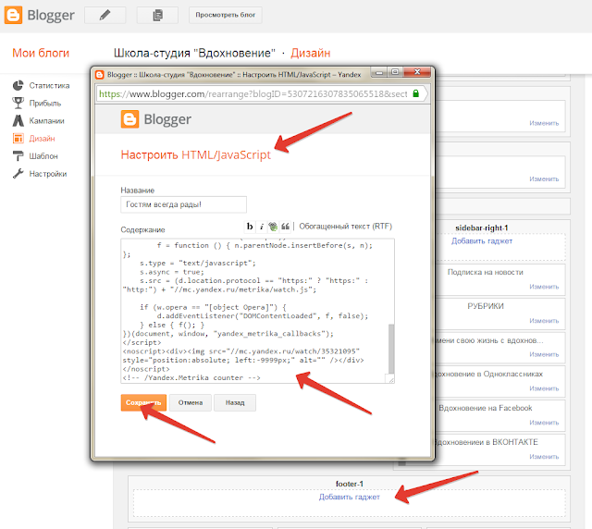This screenshot has width=592, height=529.
Task: Click the green padlock security icon
Action: tap(415, 93)
